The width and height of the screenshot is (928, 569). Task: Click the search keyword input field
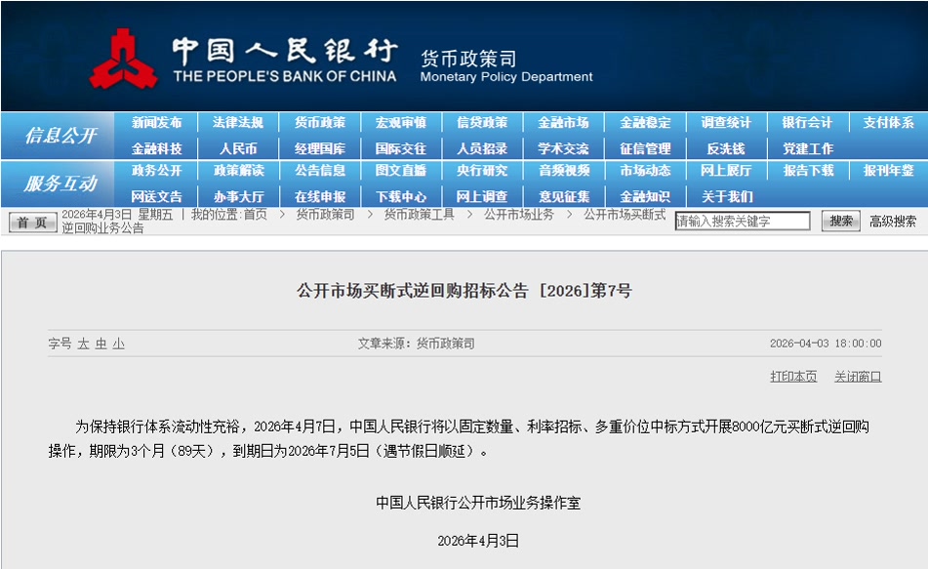(x=742, y=222)
